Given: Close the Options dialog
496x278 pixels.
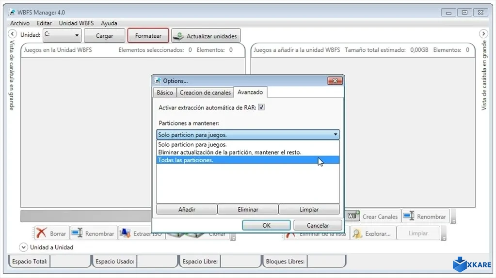Looking at the screenshot, I should [x=335, y=81].
